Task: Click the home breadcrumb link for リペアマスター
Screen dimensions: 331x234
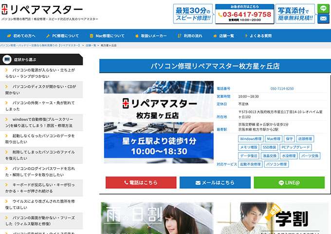Action: 40,45
